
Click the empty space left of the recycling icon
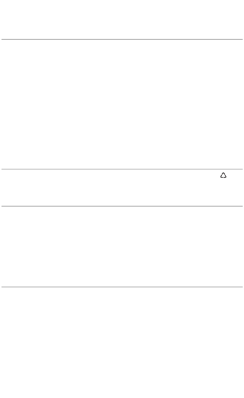click(110, 187)
